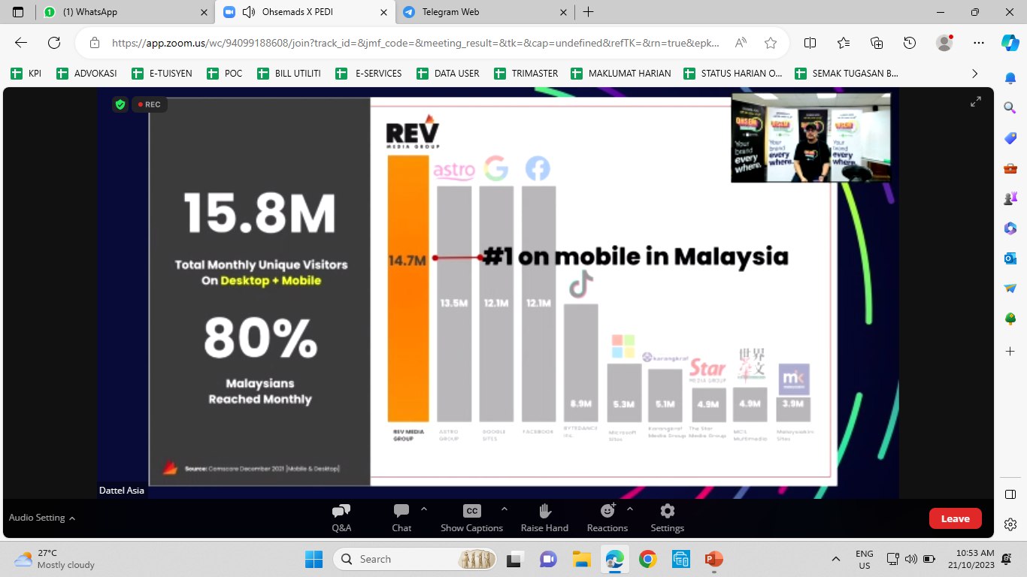This screenshot has height=577, width=1027.
Task: Open sidebar Tools briefcase
Action: point(1010,168)
